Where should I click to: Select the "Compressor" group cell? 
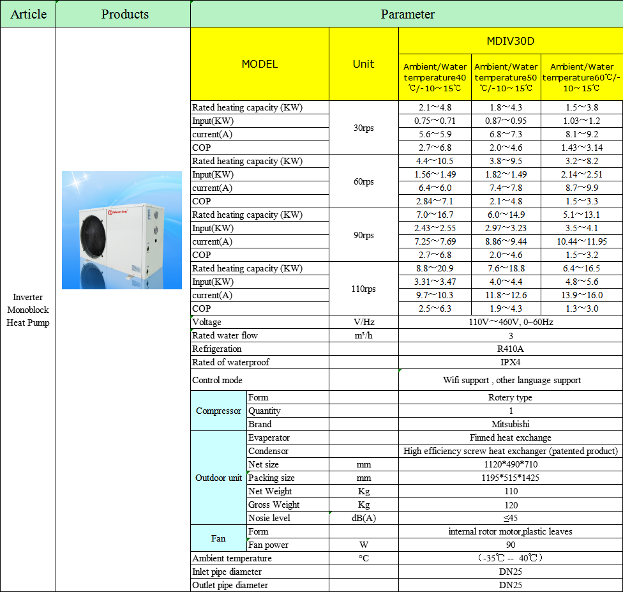(218, 411)
